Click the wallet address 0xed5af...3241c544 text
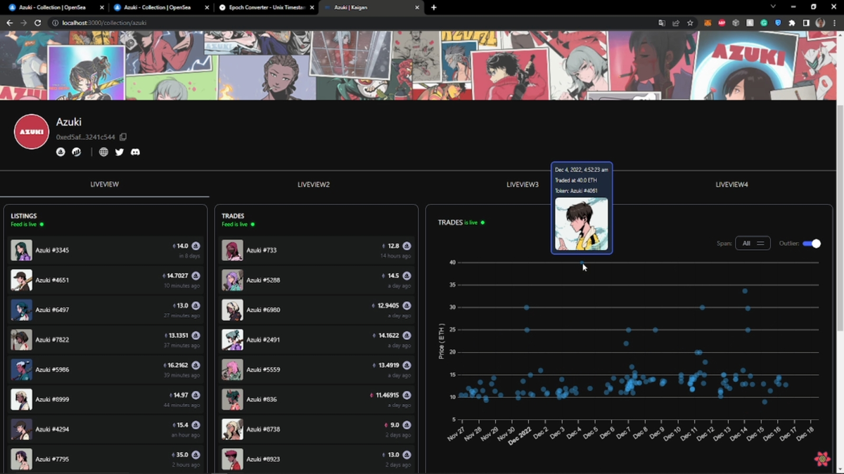 tap(87, 137)
